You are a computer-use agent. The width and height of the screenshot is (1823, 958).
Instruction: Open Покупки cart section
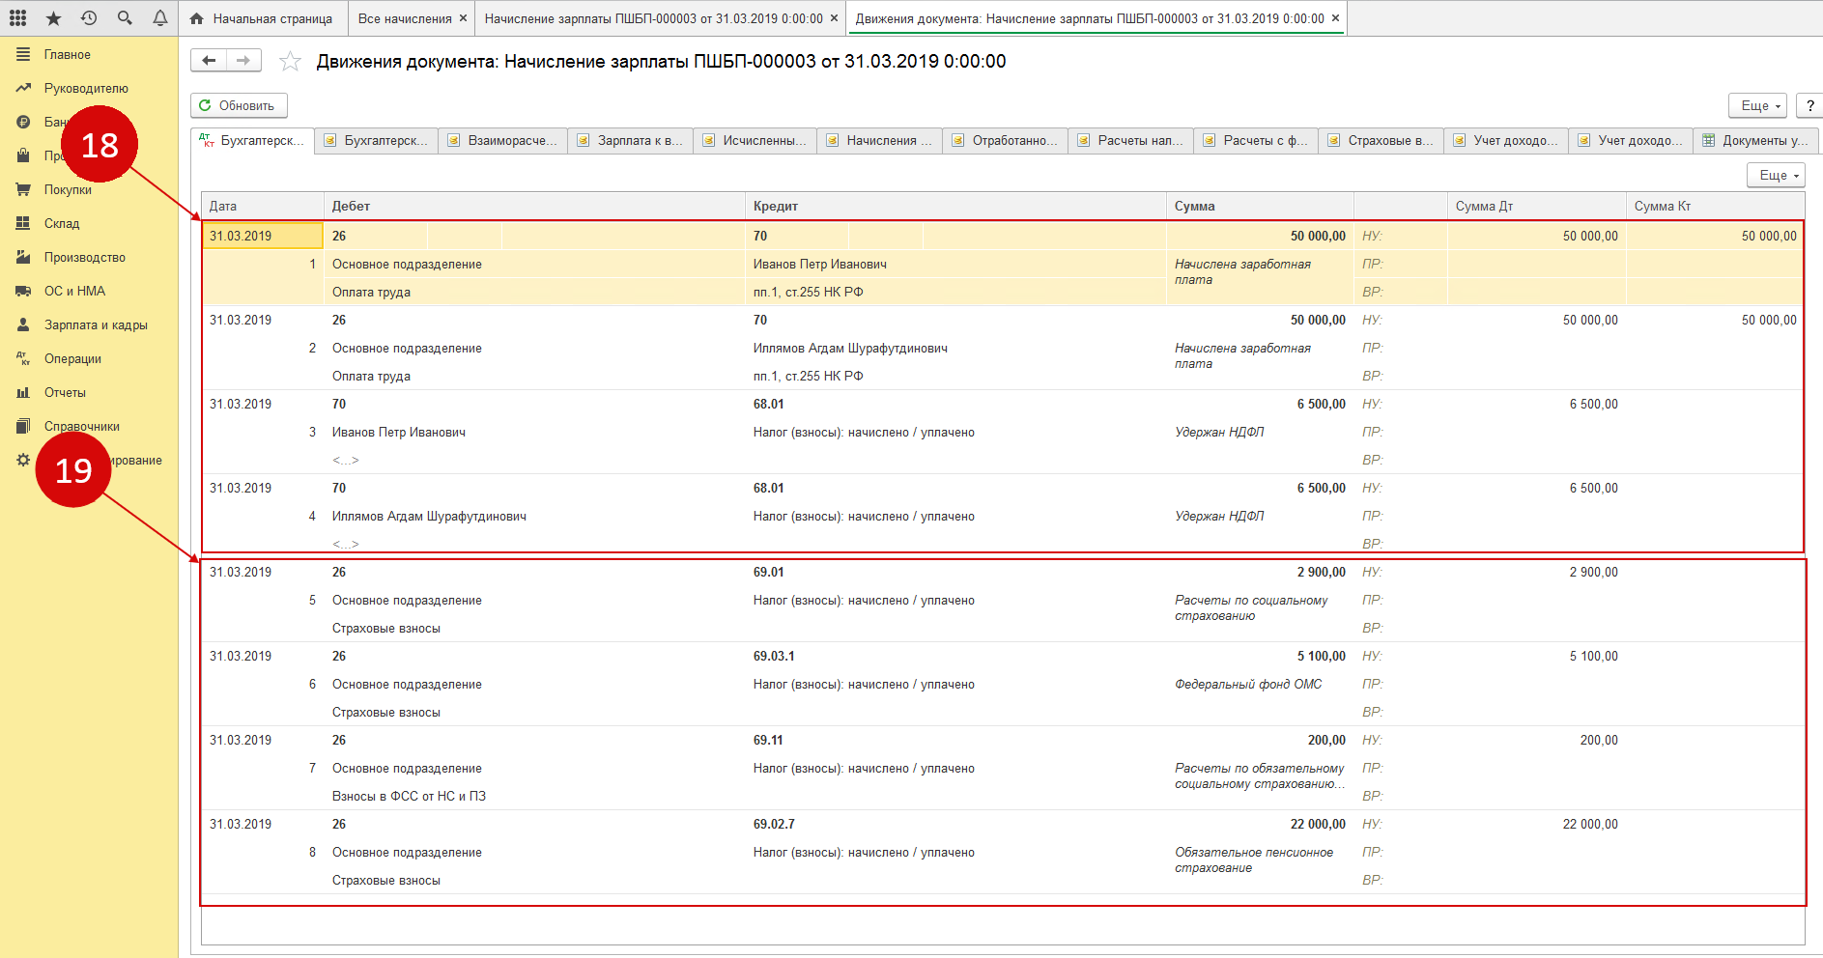tap(68, 190)
